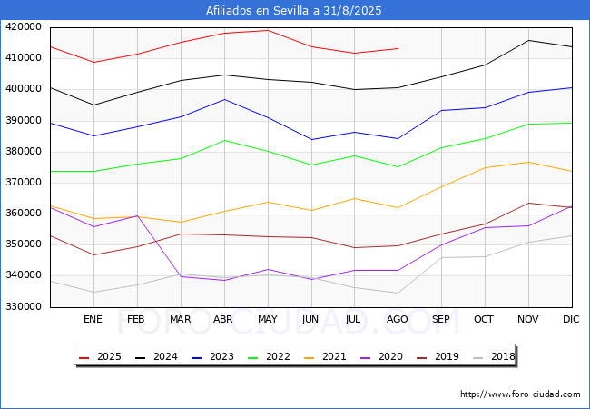Toggle the 2025 series legend label

[109, 357]
